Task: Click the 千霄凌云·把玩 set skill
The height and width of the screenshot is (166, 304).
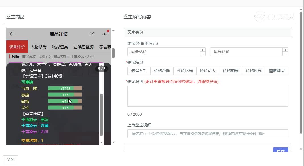Action: tap(35, 120)
